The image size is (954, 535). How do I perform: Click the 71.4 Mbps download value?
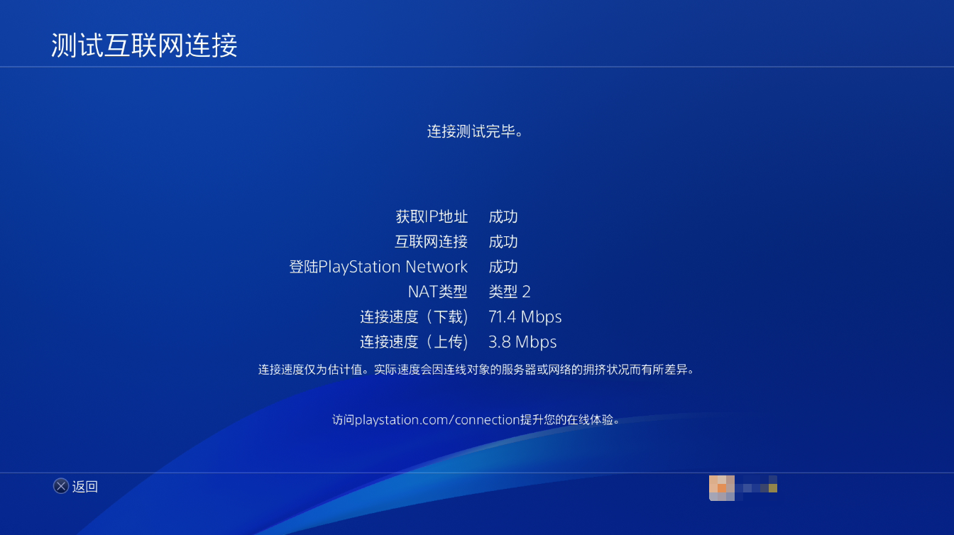tap(525, 316)
